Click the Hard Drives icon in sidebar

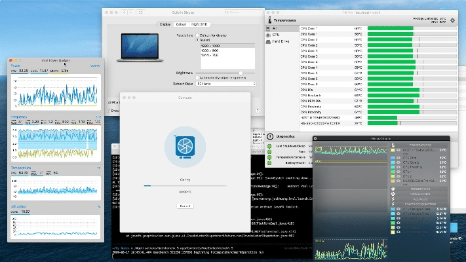[x=269, y=41]
